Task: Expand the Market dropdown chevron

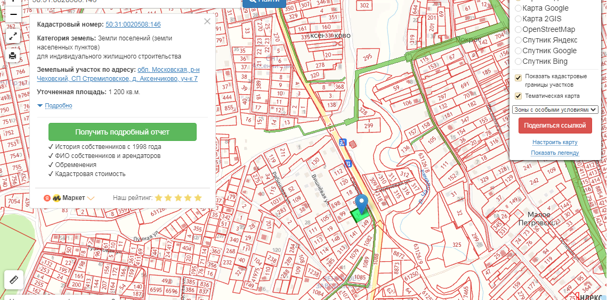Action: pos(91,198)
